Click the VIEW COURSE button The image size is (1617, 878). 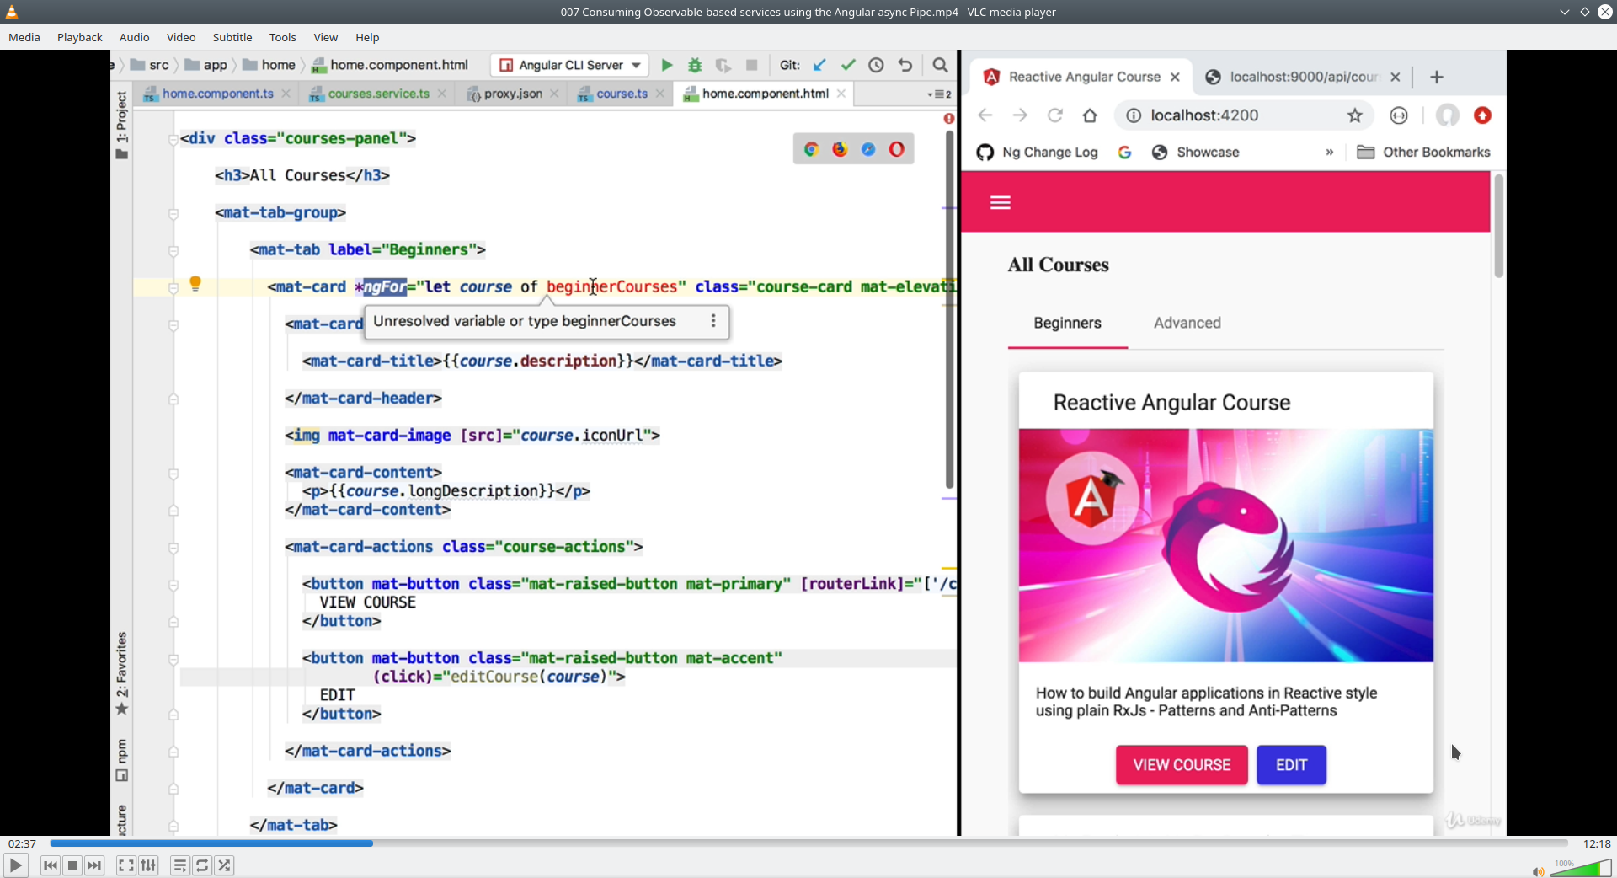click(1182, 765)
